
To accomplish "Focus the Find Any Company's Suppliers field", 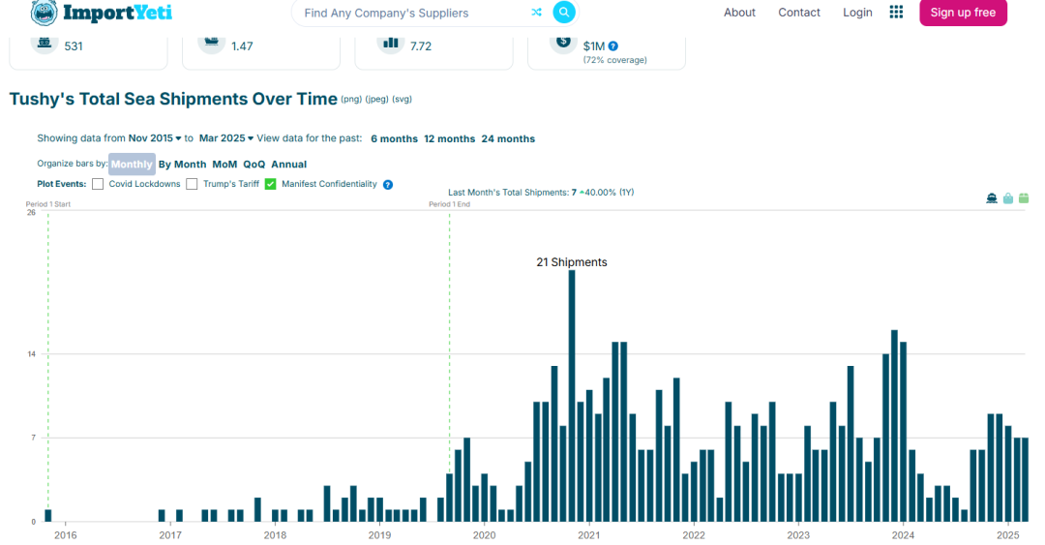I will pos(411,13).
